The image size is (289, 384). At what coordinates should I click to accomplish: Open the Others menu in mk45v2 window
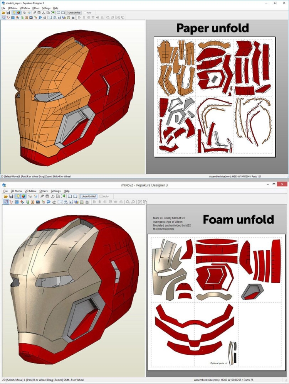coord(43,191)
